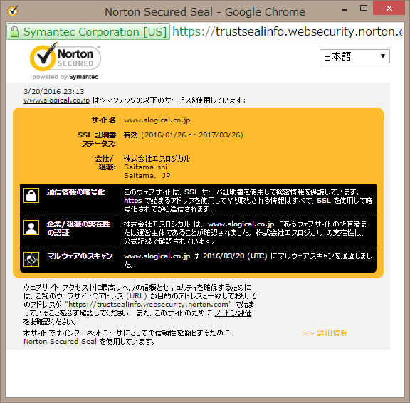Click the padlock icon beside 通信情報の暗号化

point(31,195)
